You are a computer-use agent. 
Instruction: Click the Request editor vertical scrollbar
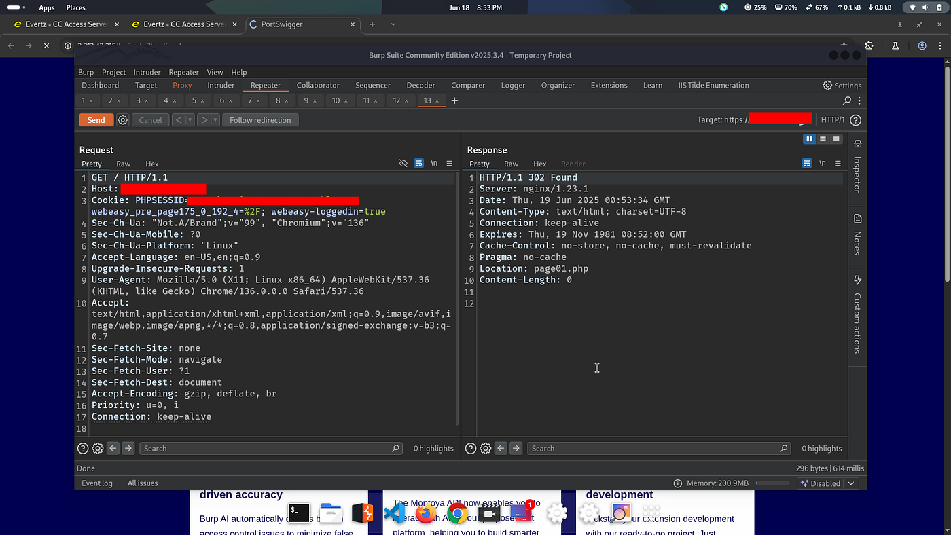tap(458, 299)
